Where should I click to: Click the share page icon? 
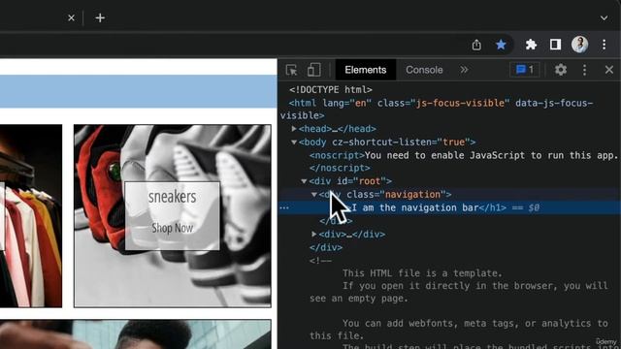[476, 45]
